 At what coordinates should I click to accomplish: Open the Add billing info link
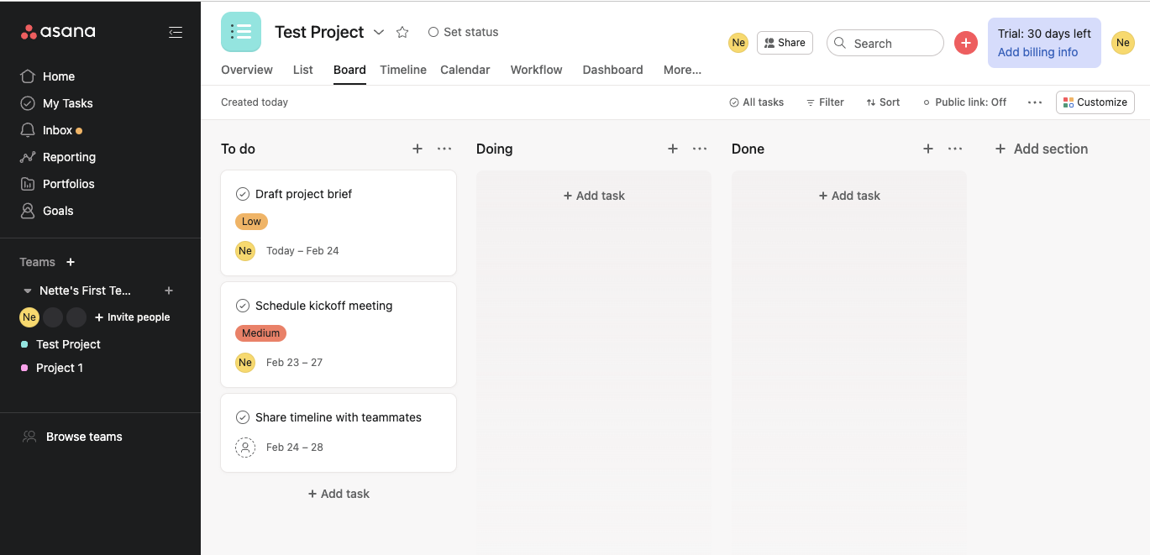click(1037, 52)
